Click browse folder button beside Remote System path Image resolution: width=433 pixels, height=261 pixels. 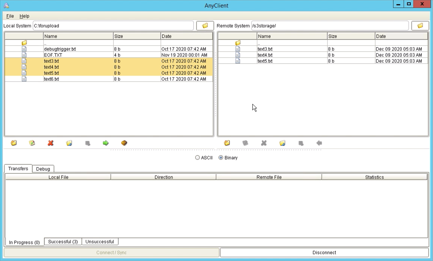click(x=420, y=25)
